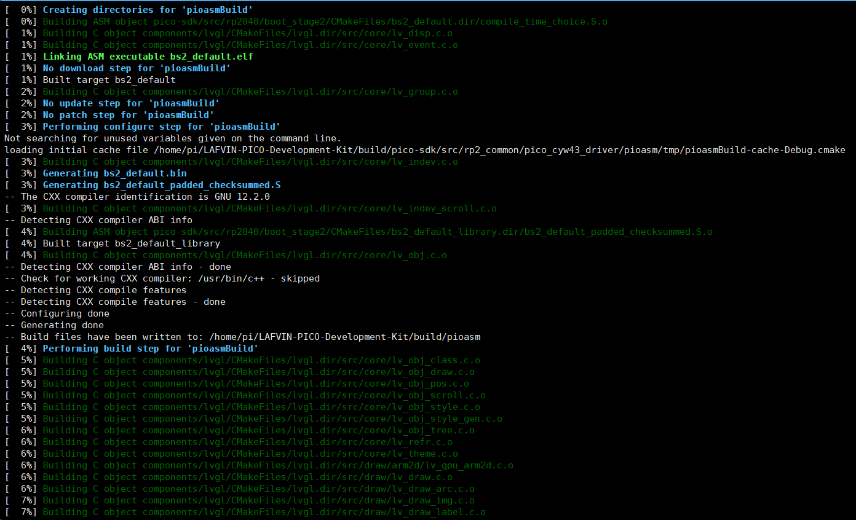Viewport: 856px width, 520px height.
Task: Click the lv_indev_scroll.c.o build line
Action: [x=250, y=208]
